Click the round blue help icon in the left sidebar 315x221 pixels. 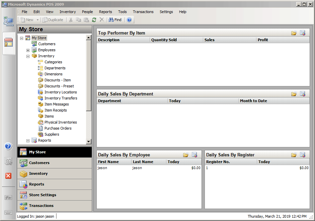pyautogui.click(x=8, y=146)
